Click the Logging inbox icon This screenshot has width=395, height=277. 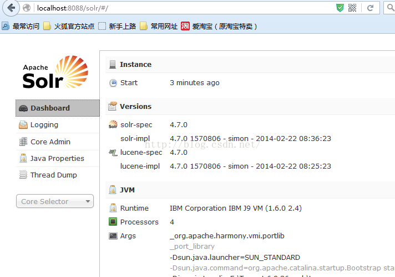23,125
